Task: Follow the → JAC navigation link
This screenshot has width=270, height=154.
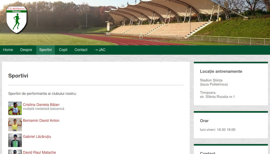Action: click(x=100, y=50)
